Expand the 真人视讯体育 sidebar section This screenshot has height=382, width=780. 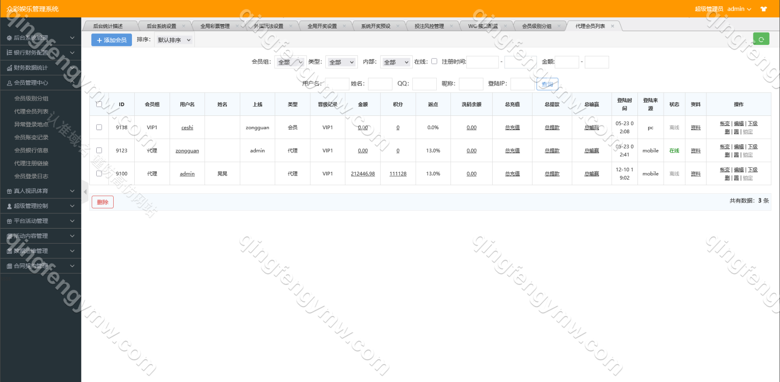(40, 191)
